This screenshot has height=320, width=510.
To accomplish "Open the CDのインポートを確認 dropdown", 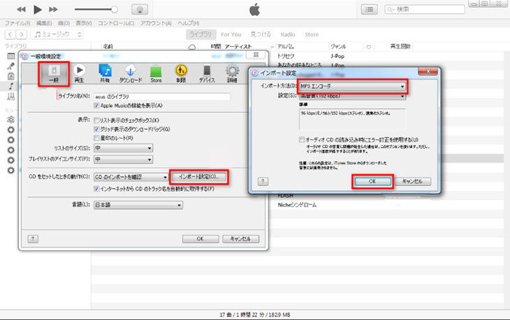I will (x=131, y=177).
